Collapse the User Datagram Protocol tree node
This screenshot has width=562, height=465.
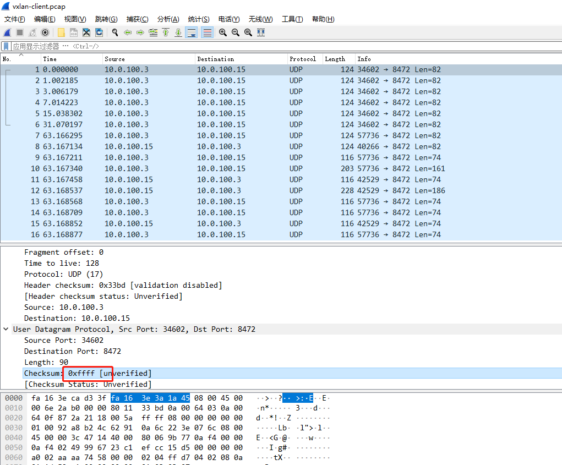pyautogui.click(x=6, y=329)
